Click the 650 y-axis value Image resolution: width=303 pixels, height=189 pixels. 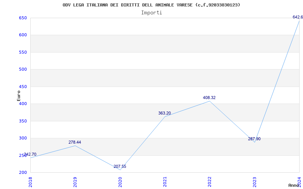[23, 18]
